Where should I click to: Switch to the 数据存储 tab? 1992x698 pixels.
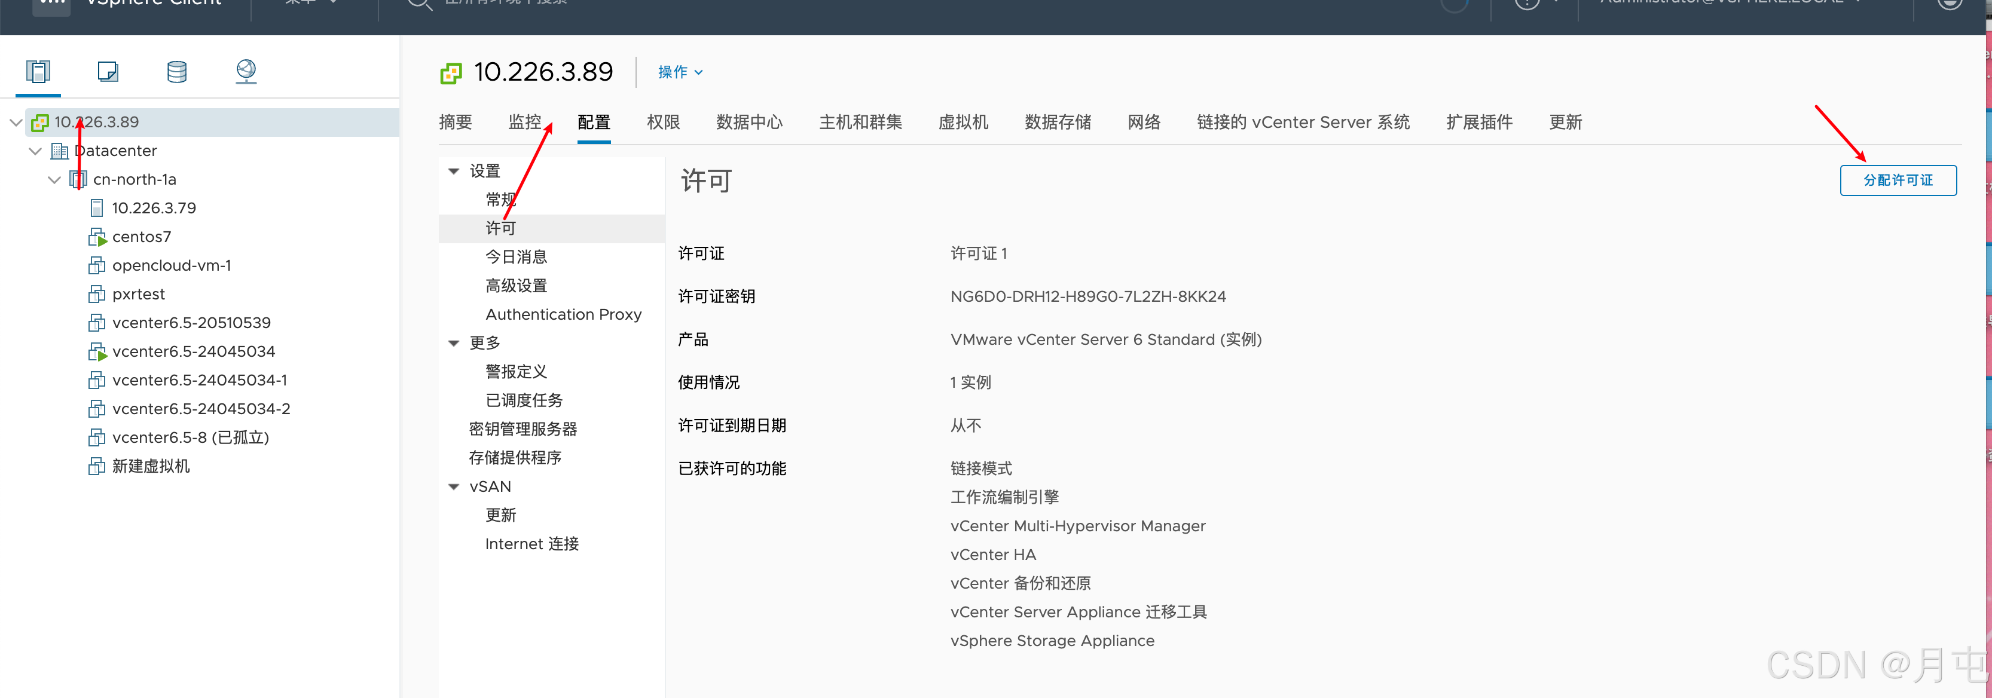(x=1057, y=122)
